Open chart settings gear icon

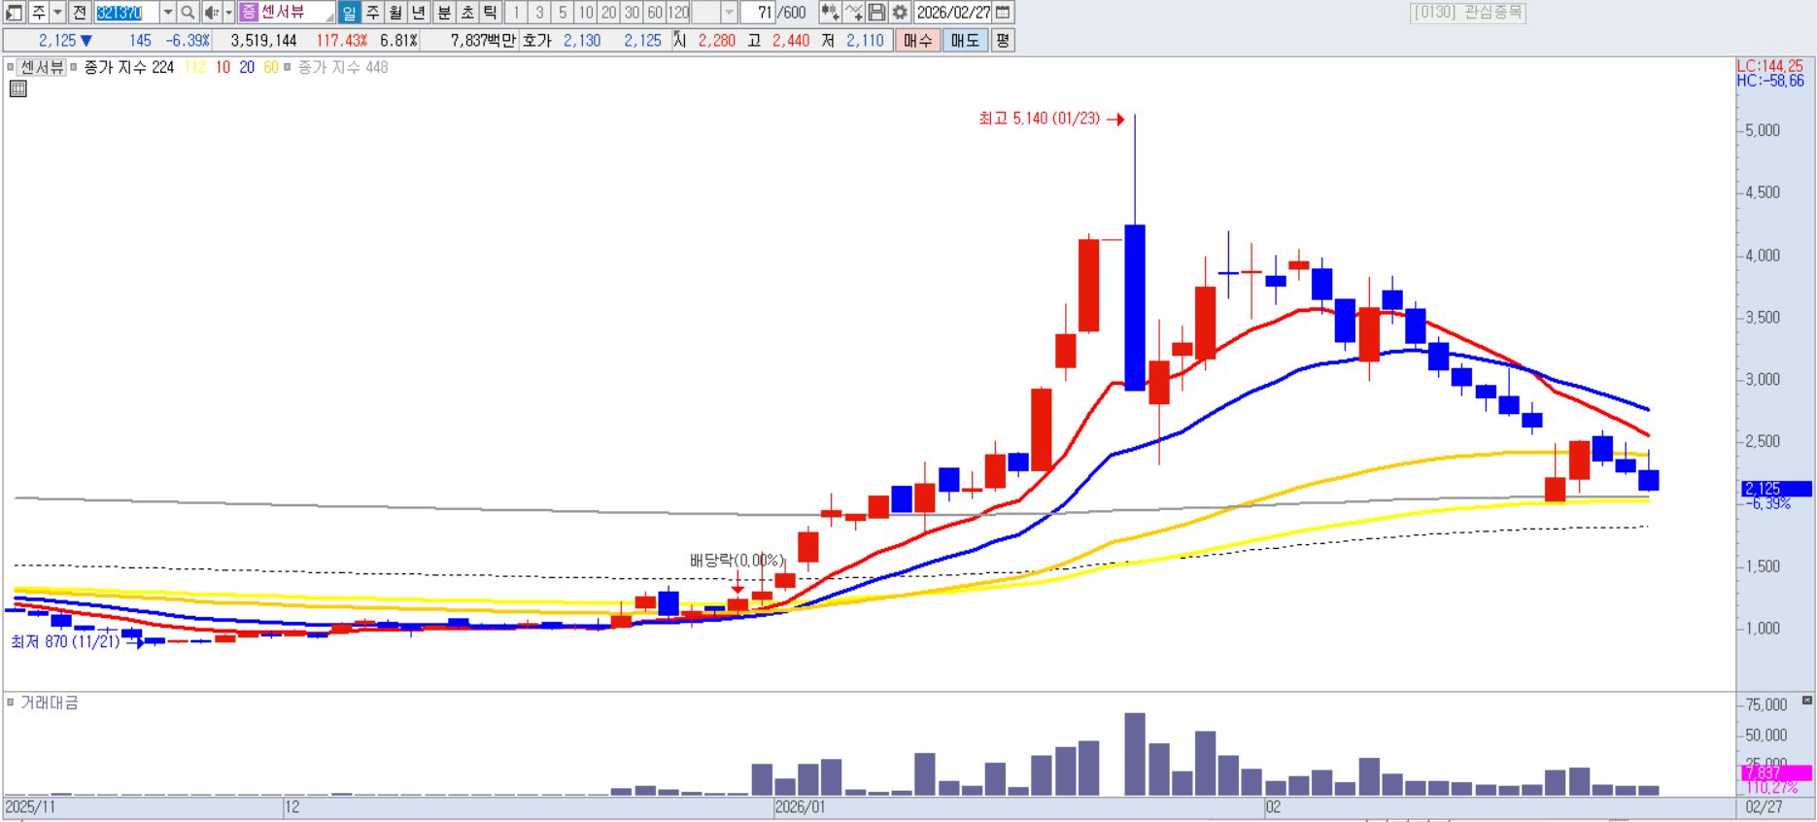[900, 13]
